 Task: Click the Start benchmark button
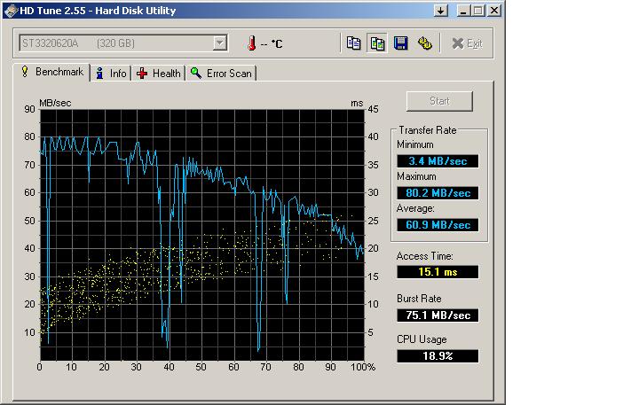(439, 101)
